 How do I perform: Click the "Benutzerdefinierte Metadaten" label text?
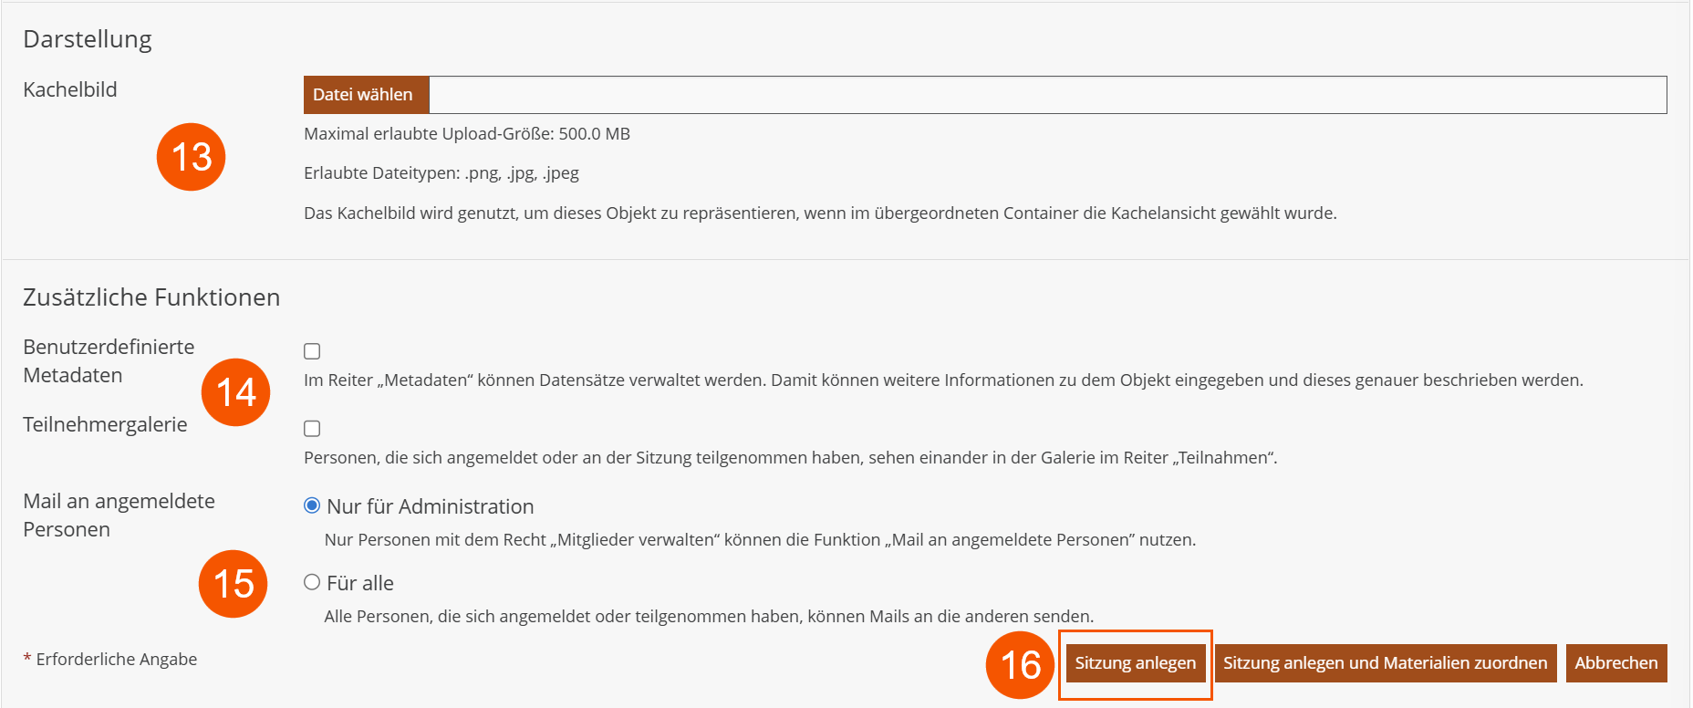(109, 360)
